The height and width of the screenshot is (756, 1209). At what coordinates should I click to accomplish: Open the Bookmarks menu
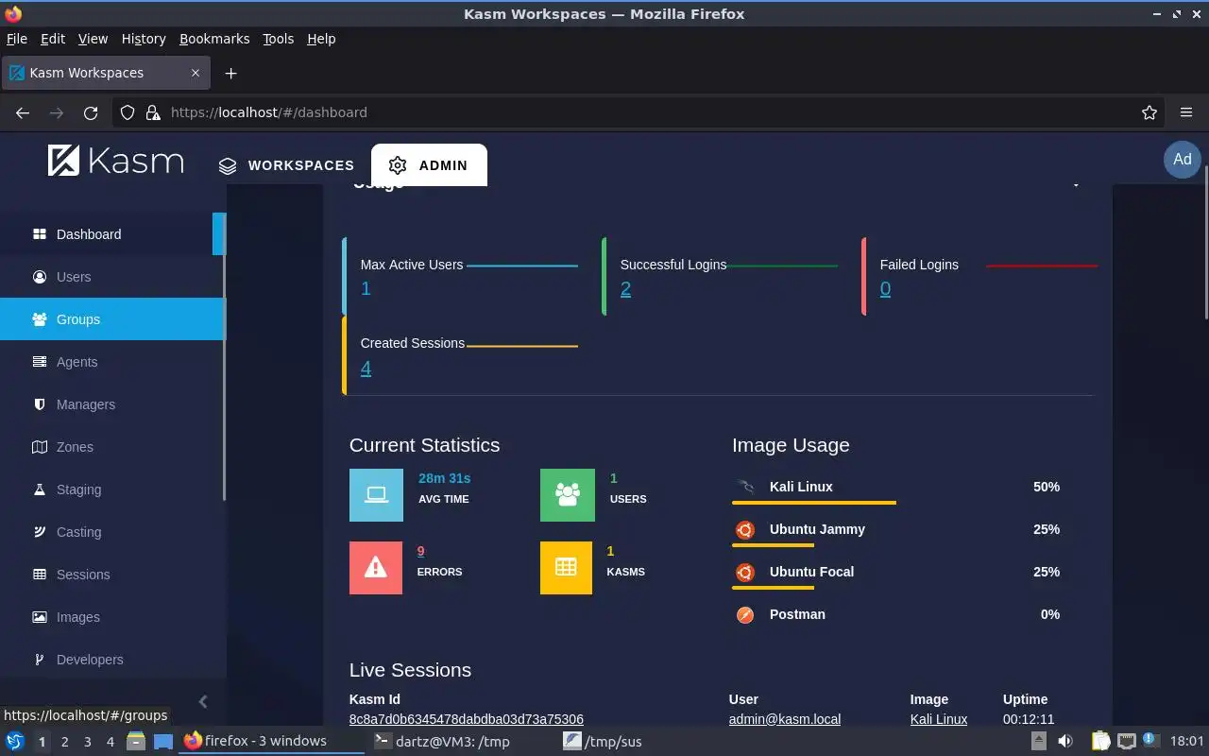pyautogui.click(x=214, y=39)
